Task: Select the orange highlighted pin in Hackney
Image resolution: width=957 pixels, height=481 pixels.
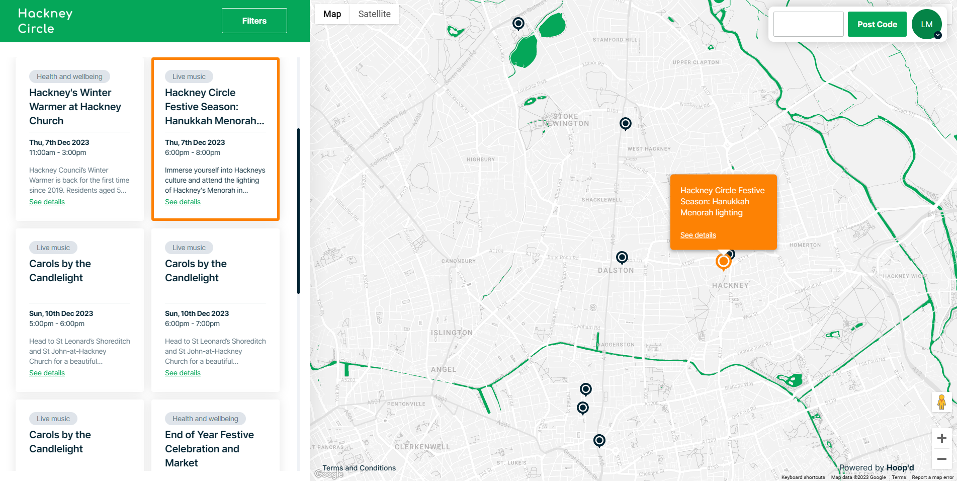Action: (723, 262)
